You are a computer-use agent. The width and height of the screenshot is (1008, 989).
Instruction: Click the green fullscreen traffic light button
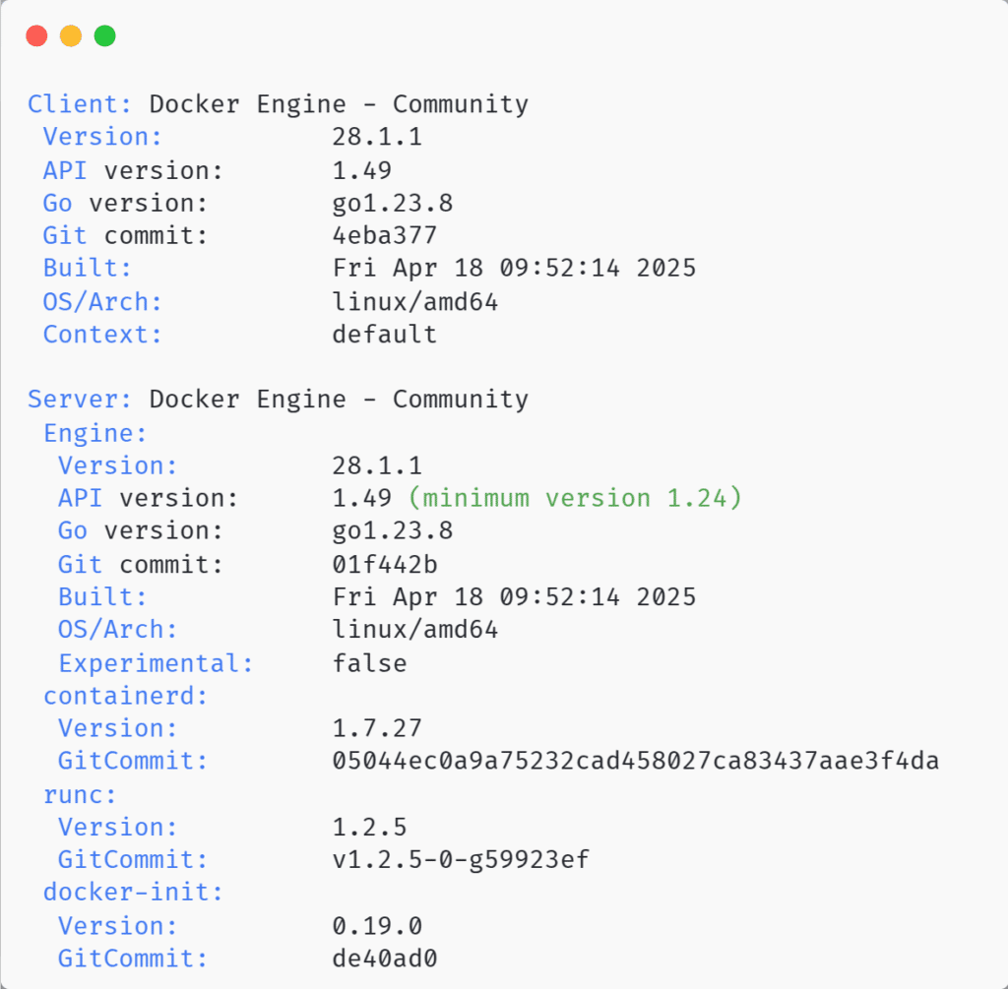click(x=103, y=35)
